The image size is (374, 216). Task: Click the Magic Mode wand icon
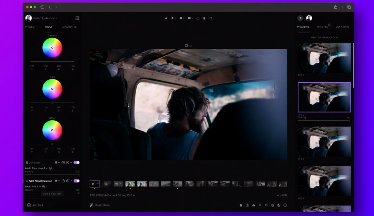(x=91, y=205)
